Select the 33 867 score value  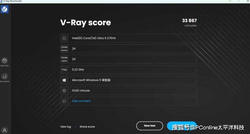coord(189,21)
